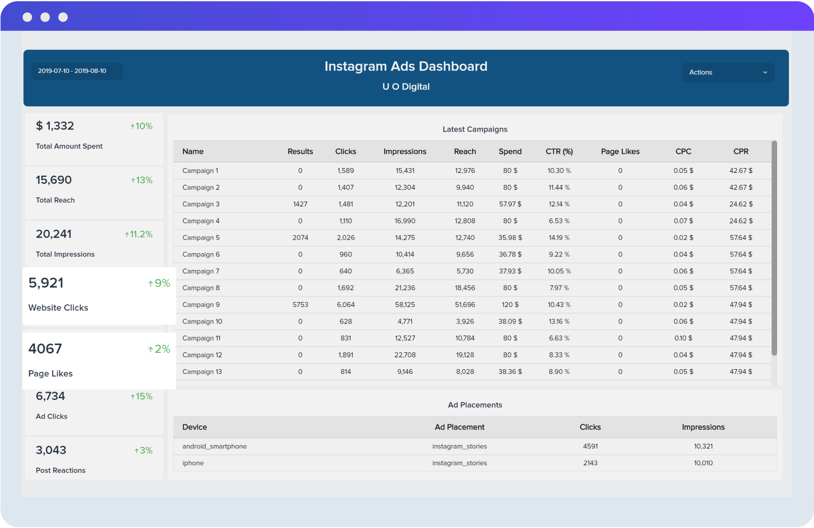Click the Page Likes column header
Viewport: 814px width, 528px height.
(620, 152)
